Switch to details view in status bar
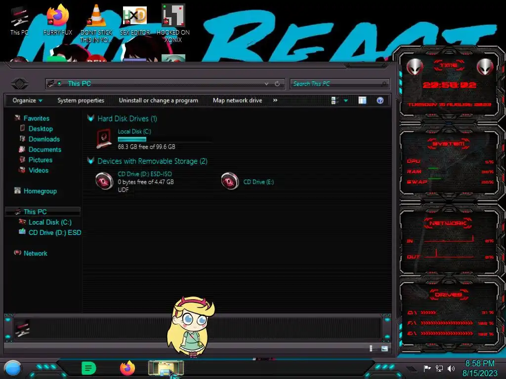 pos(371,348)
